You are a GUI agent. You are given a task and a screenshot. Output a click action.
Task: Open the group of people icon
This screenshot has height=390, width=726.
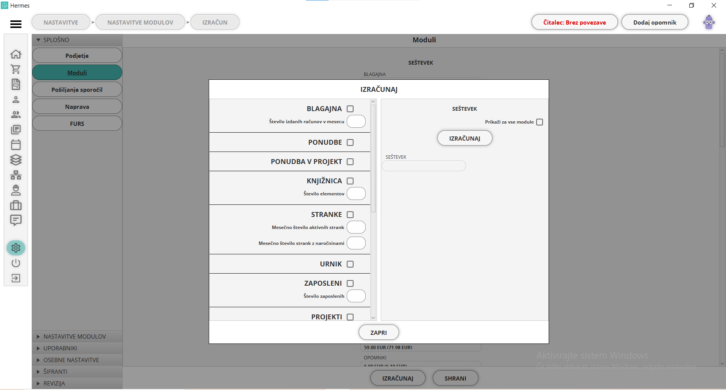[16, 115]
